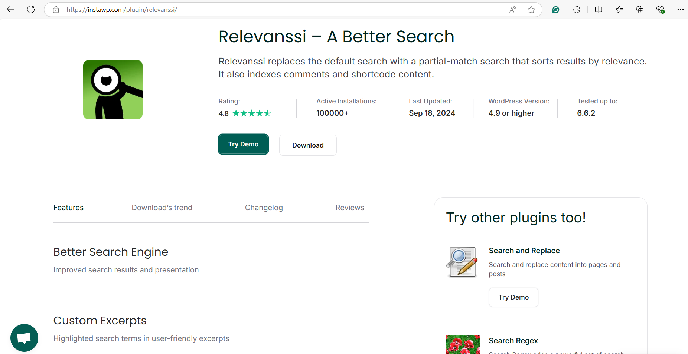Open Browser essentials heart icon
Viewport: 688px width, 354px height.
tap(660, 10)
